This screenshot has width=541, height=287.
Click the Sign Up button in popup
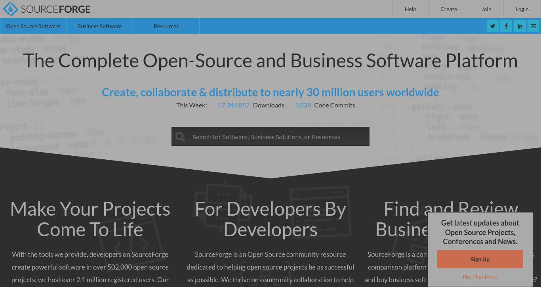click(x=480, y=259)
